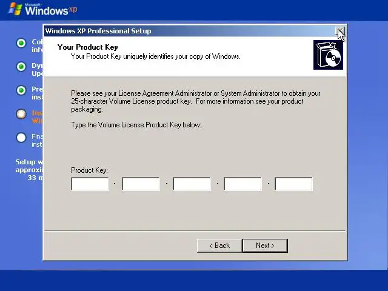Click the orange current installing step indicator
Image resolution: width=388 pixels, height=291 pixels.
click(21, 114)
